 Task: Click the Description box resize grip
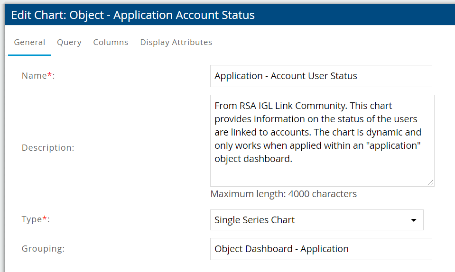click(x=430, y=182)
